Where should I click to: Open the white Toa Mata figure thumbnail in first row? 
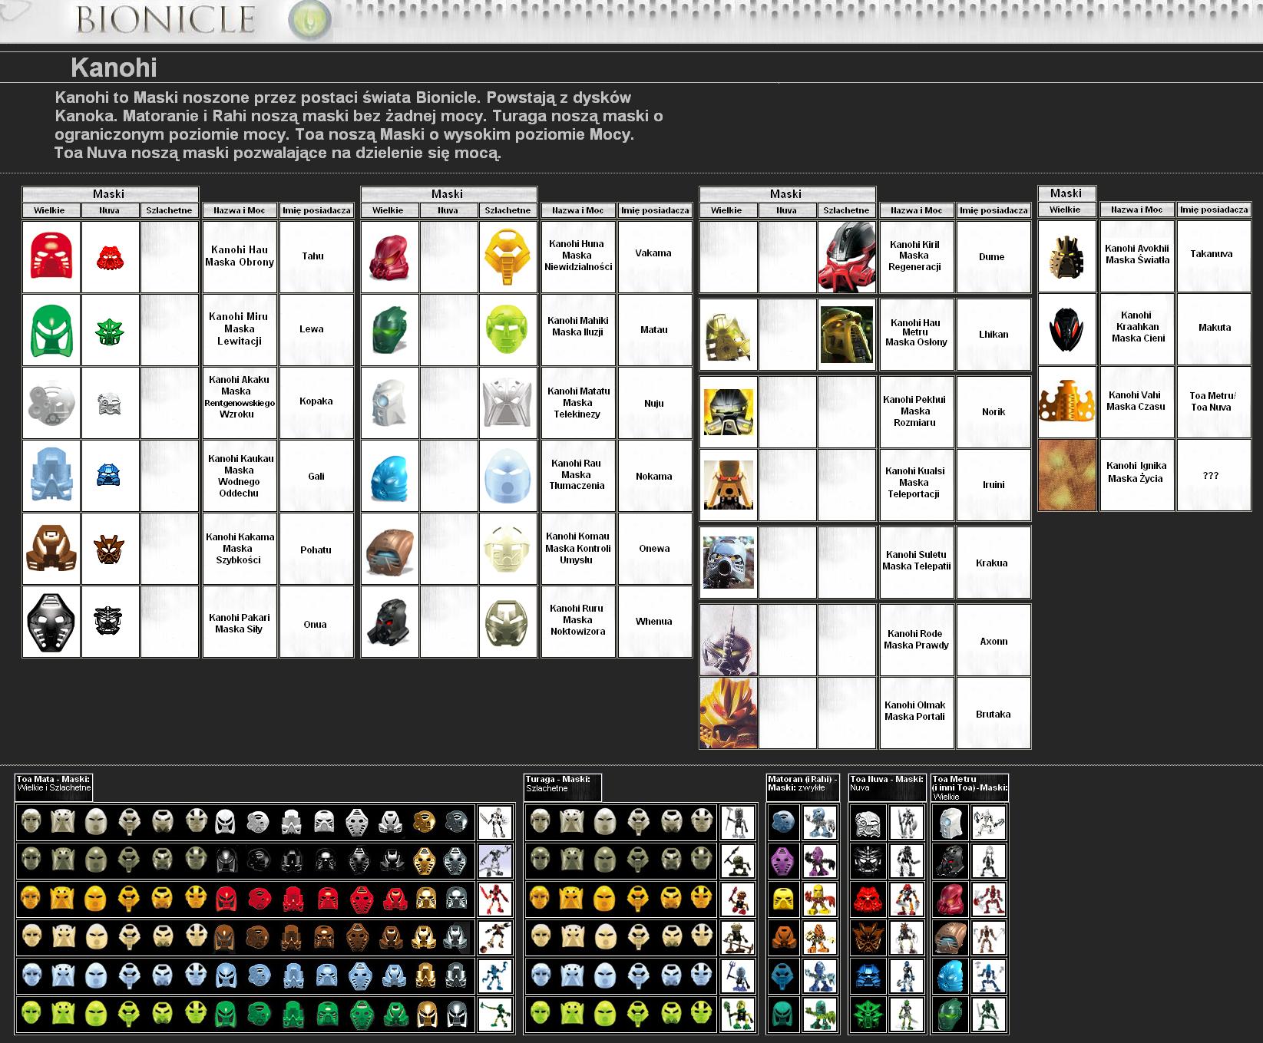click(x=495, y=823)
